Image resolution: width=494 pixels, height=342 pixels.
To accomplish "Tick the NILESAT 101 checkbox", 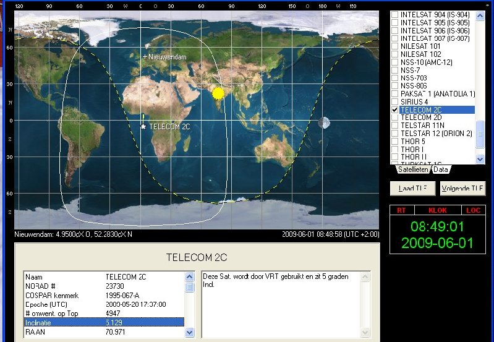I will click(394, 46).
